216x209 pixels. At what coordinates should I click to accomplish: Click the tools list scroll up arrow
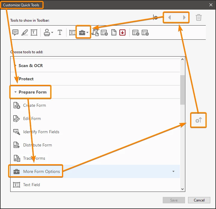(x=183, y=59)
